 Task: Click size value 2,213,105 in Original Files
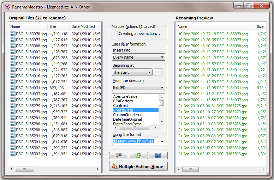[59, 106]
